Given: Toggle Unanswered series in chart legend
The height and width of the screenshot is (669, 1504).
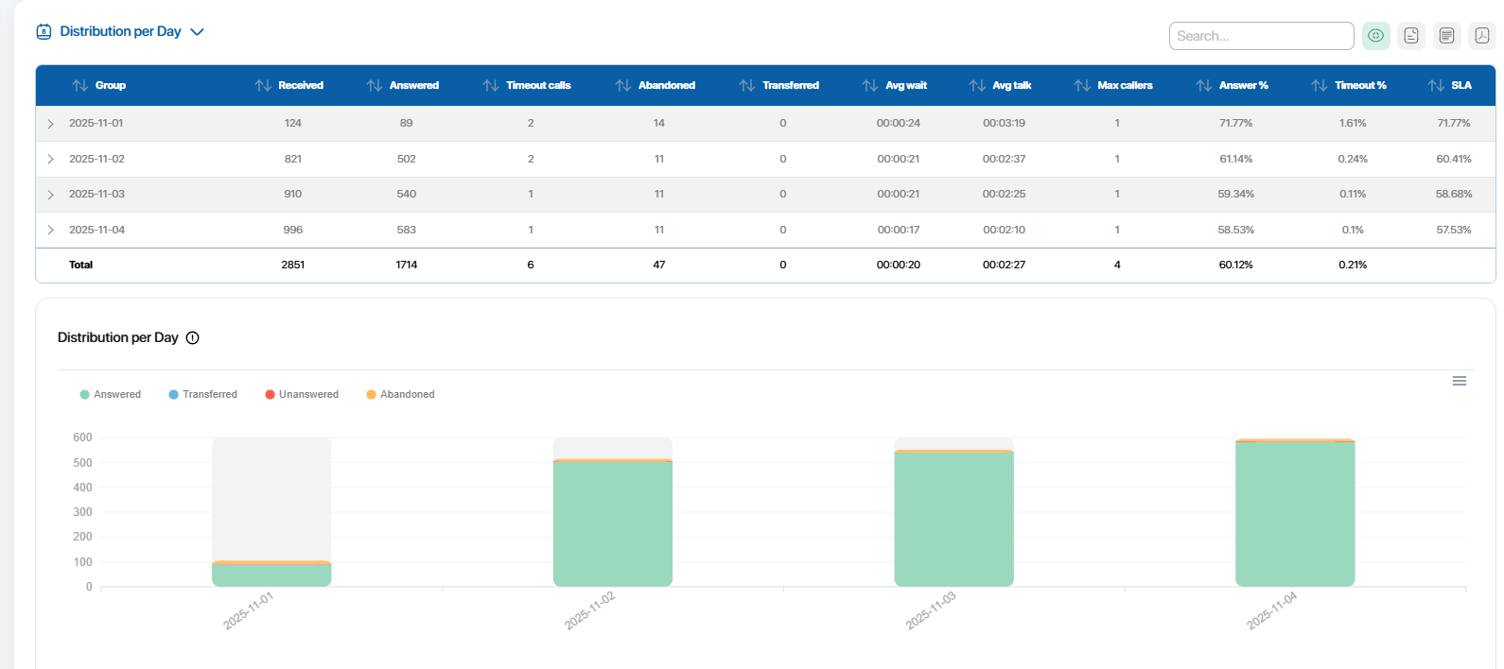Looking at the screenshot, I should [x=302, y=395].
